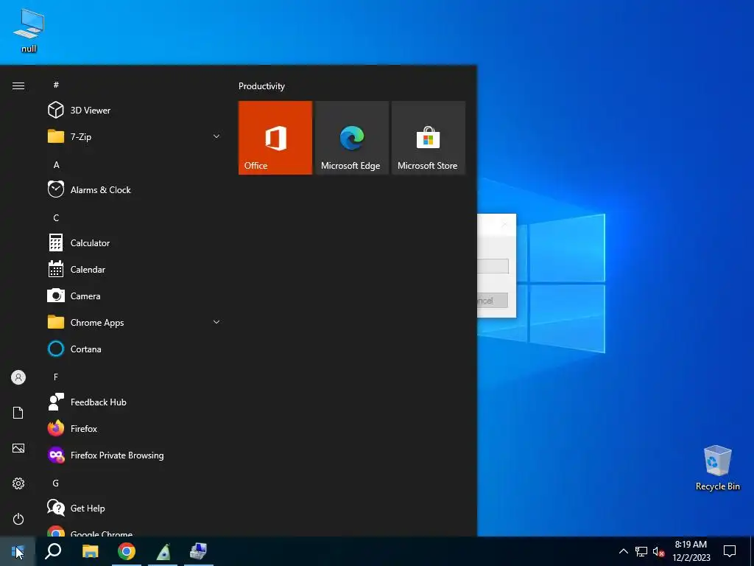Open the Chrome Apps folder entry
The image size is (754, 566).
coord(135,323)
